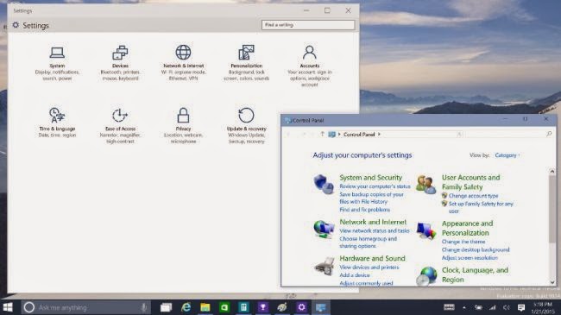Expand arrow after Control Panel in address bar
The width and height of the screenshot is (561, 315).
[379, 135]
